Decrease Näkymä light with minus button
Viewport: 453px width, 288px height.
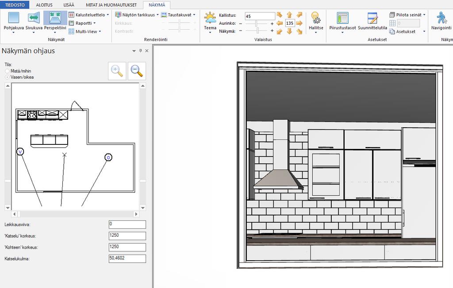(x=240, y=30)
